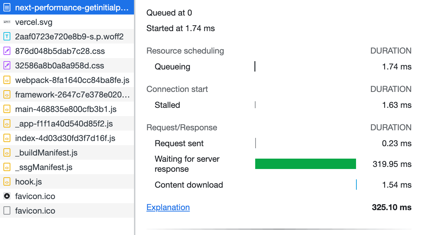The width and height of the screenshot is (422, 235).
Task: Click the font icon beside the woff2 file
Action: pyautogui.click(x=7, y=37)
